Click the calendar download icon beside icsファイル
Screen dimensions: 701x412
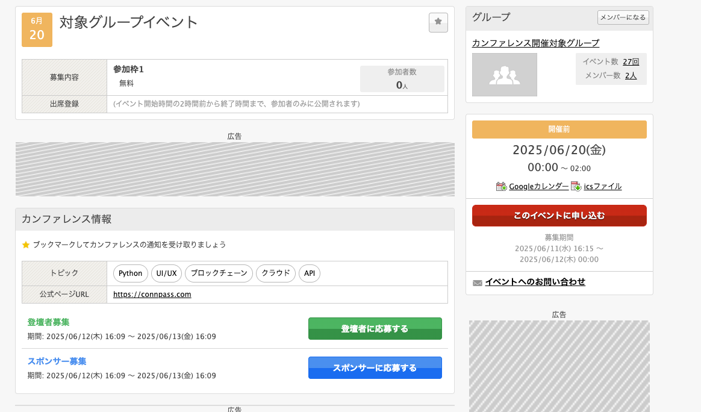[x=576, y=187]
